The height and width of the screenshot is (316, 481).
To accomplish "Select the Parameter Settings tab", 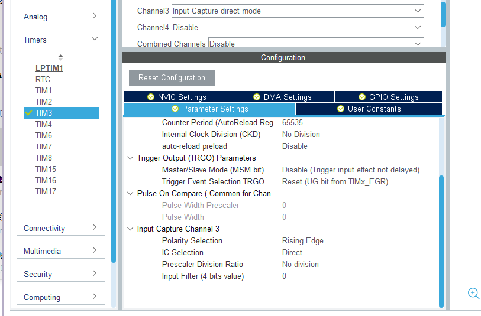I will tap(209, 109).
